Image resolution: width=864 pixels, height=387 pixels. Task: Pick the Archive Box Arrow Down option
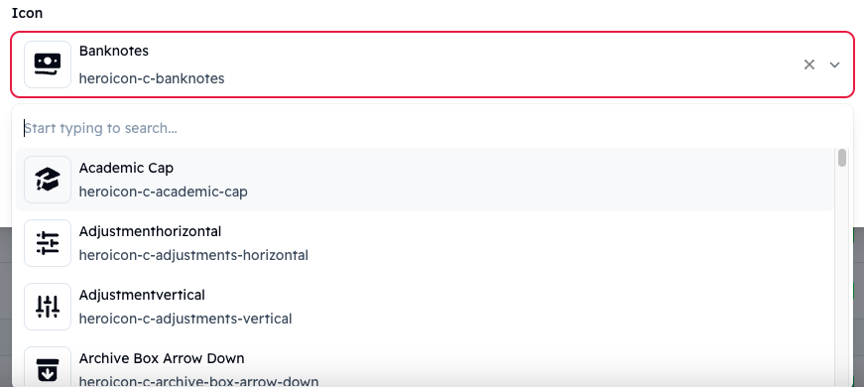click(x=425, y=364)
